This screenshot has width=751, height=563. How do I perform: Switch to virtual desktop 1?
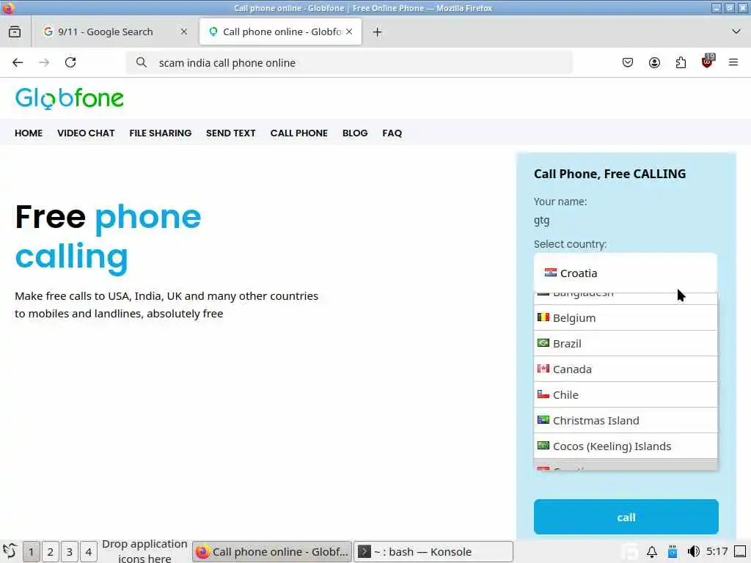(31, 552)
